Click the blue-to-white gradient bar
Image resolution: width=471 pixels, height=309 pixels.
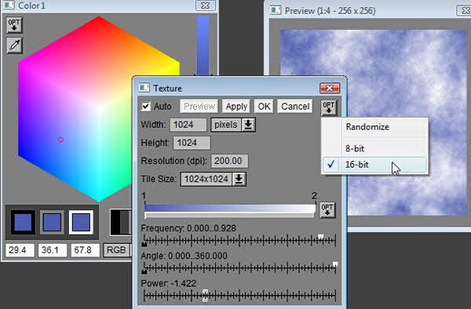pos(230,209)
